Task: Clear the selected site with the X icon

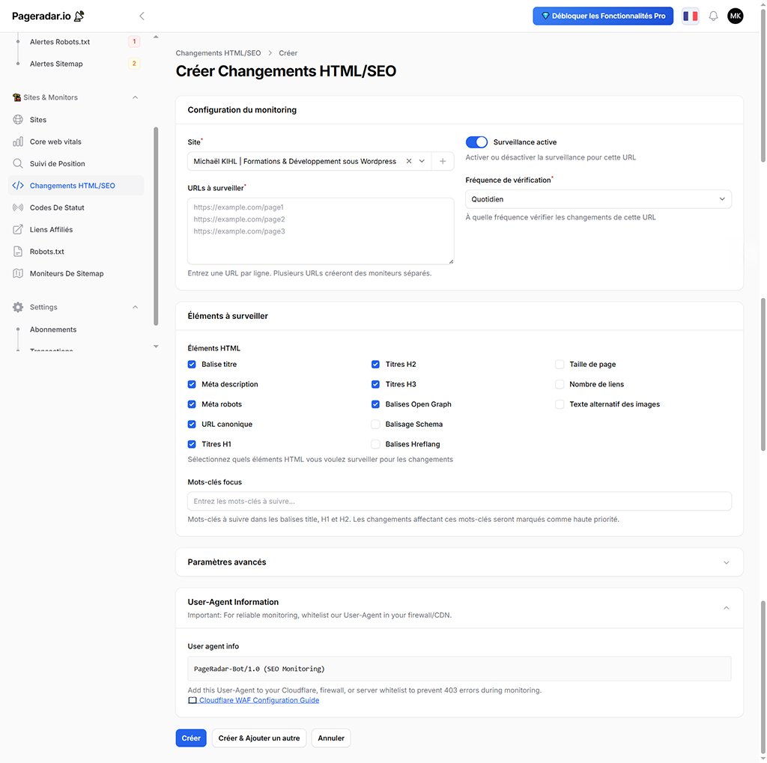Action: pos(409,161)
